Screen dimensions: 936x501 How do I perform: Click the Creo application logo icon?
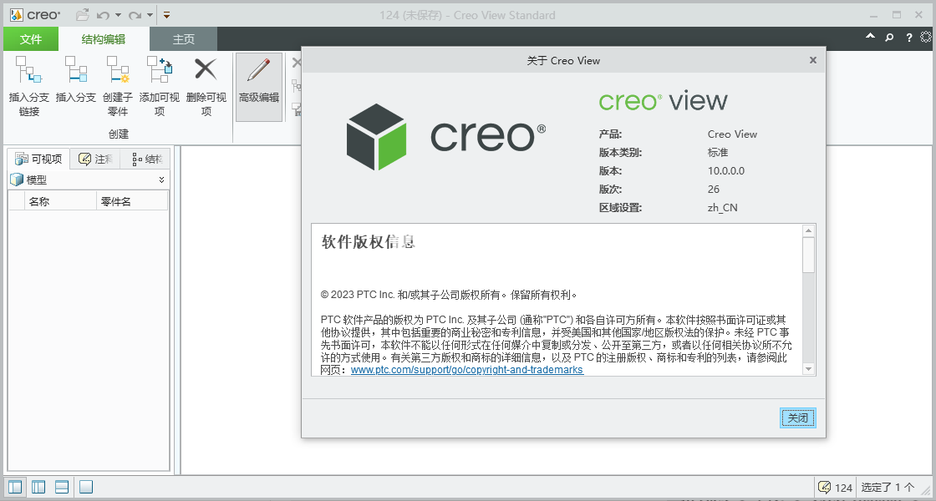tap(16, 14)
